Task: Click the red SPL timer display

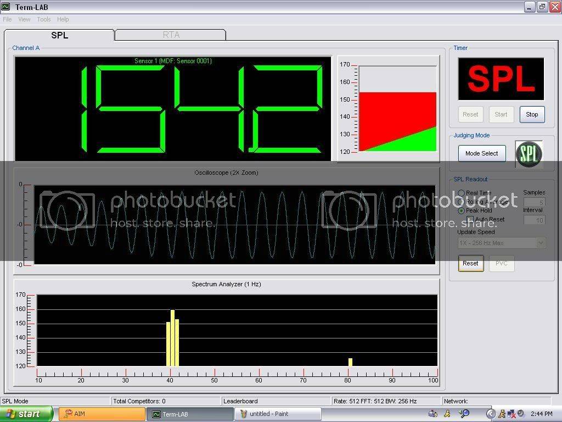Action: pyautogui.click(x=501, y=79)
